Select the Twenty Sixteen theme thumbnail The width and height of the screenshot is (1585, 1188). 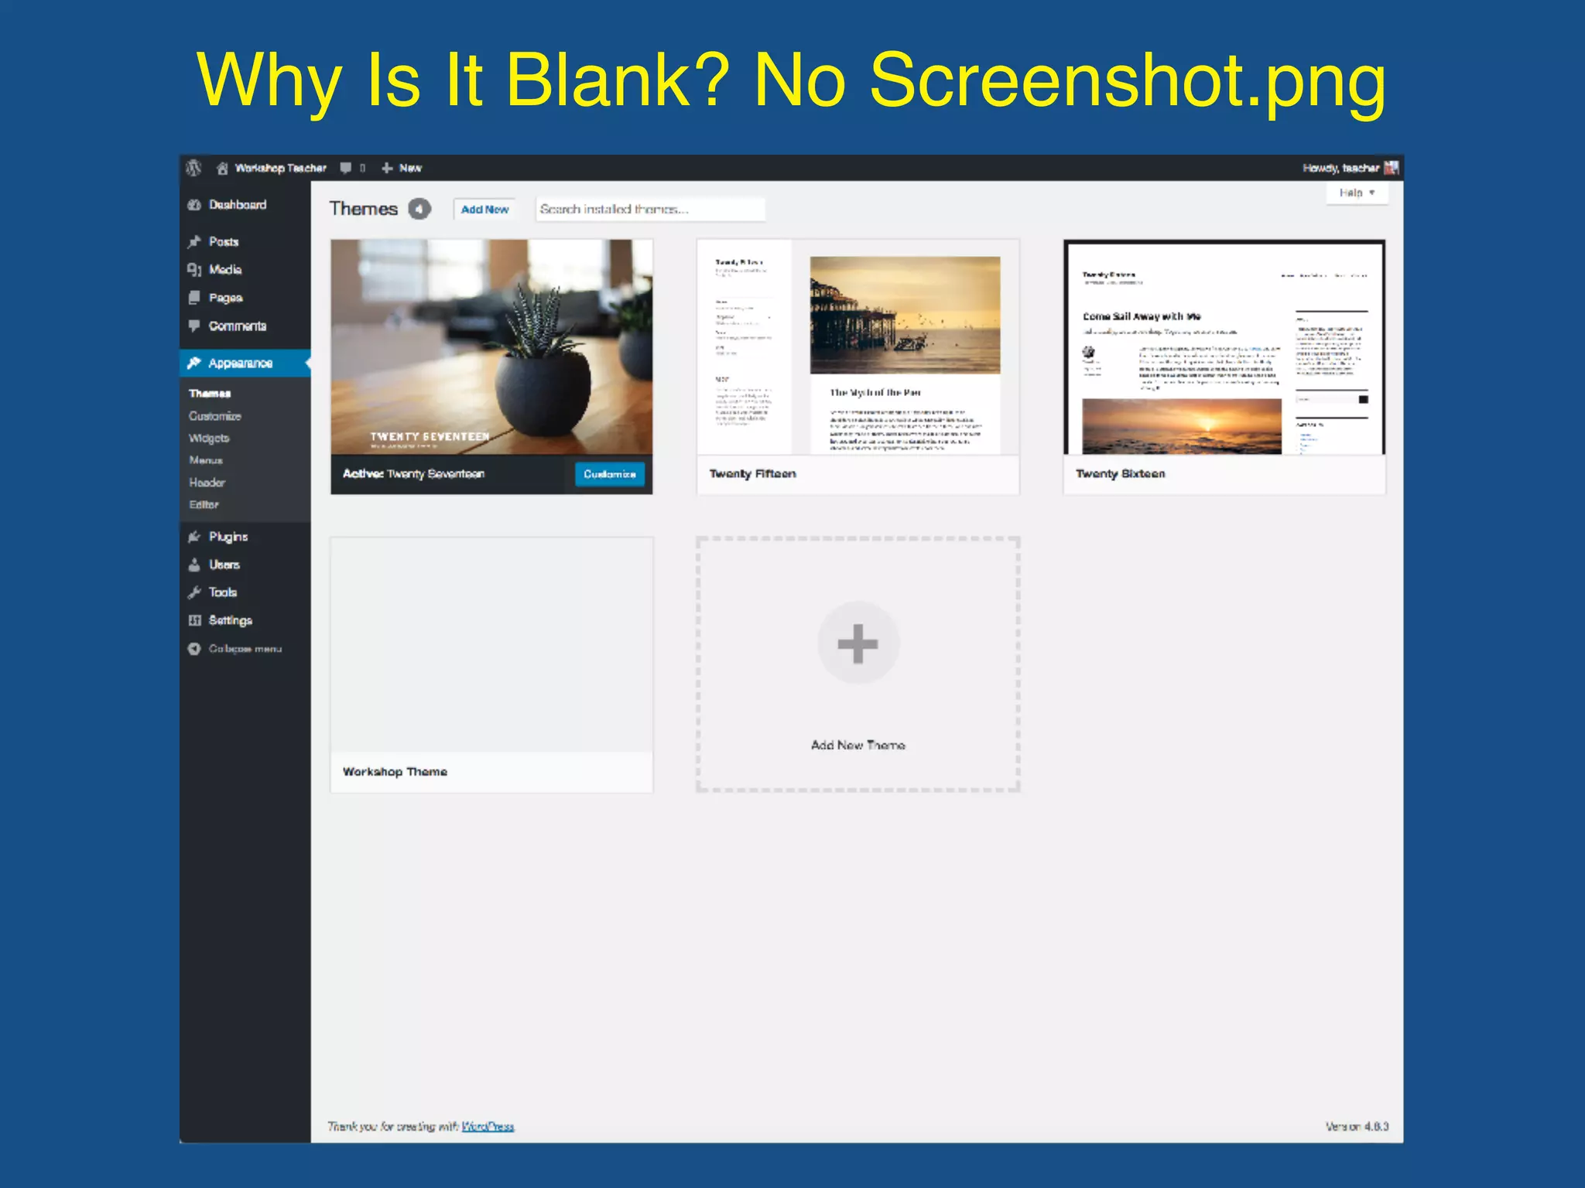[x=1224, y=346]
